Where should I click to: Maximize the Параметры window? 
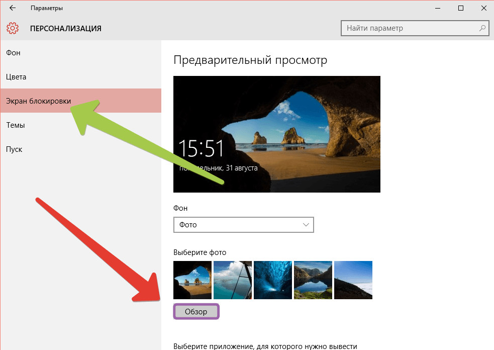click(x=461, y=8)
